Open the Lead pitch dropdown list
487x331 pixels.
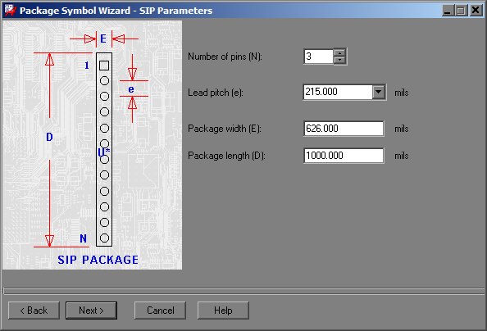[x=379, y=92]
